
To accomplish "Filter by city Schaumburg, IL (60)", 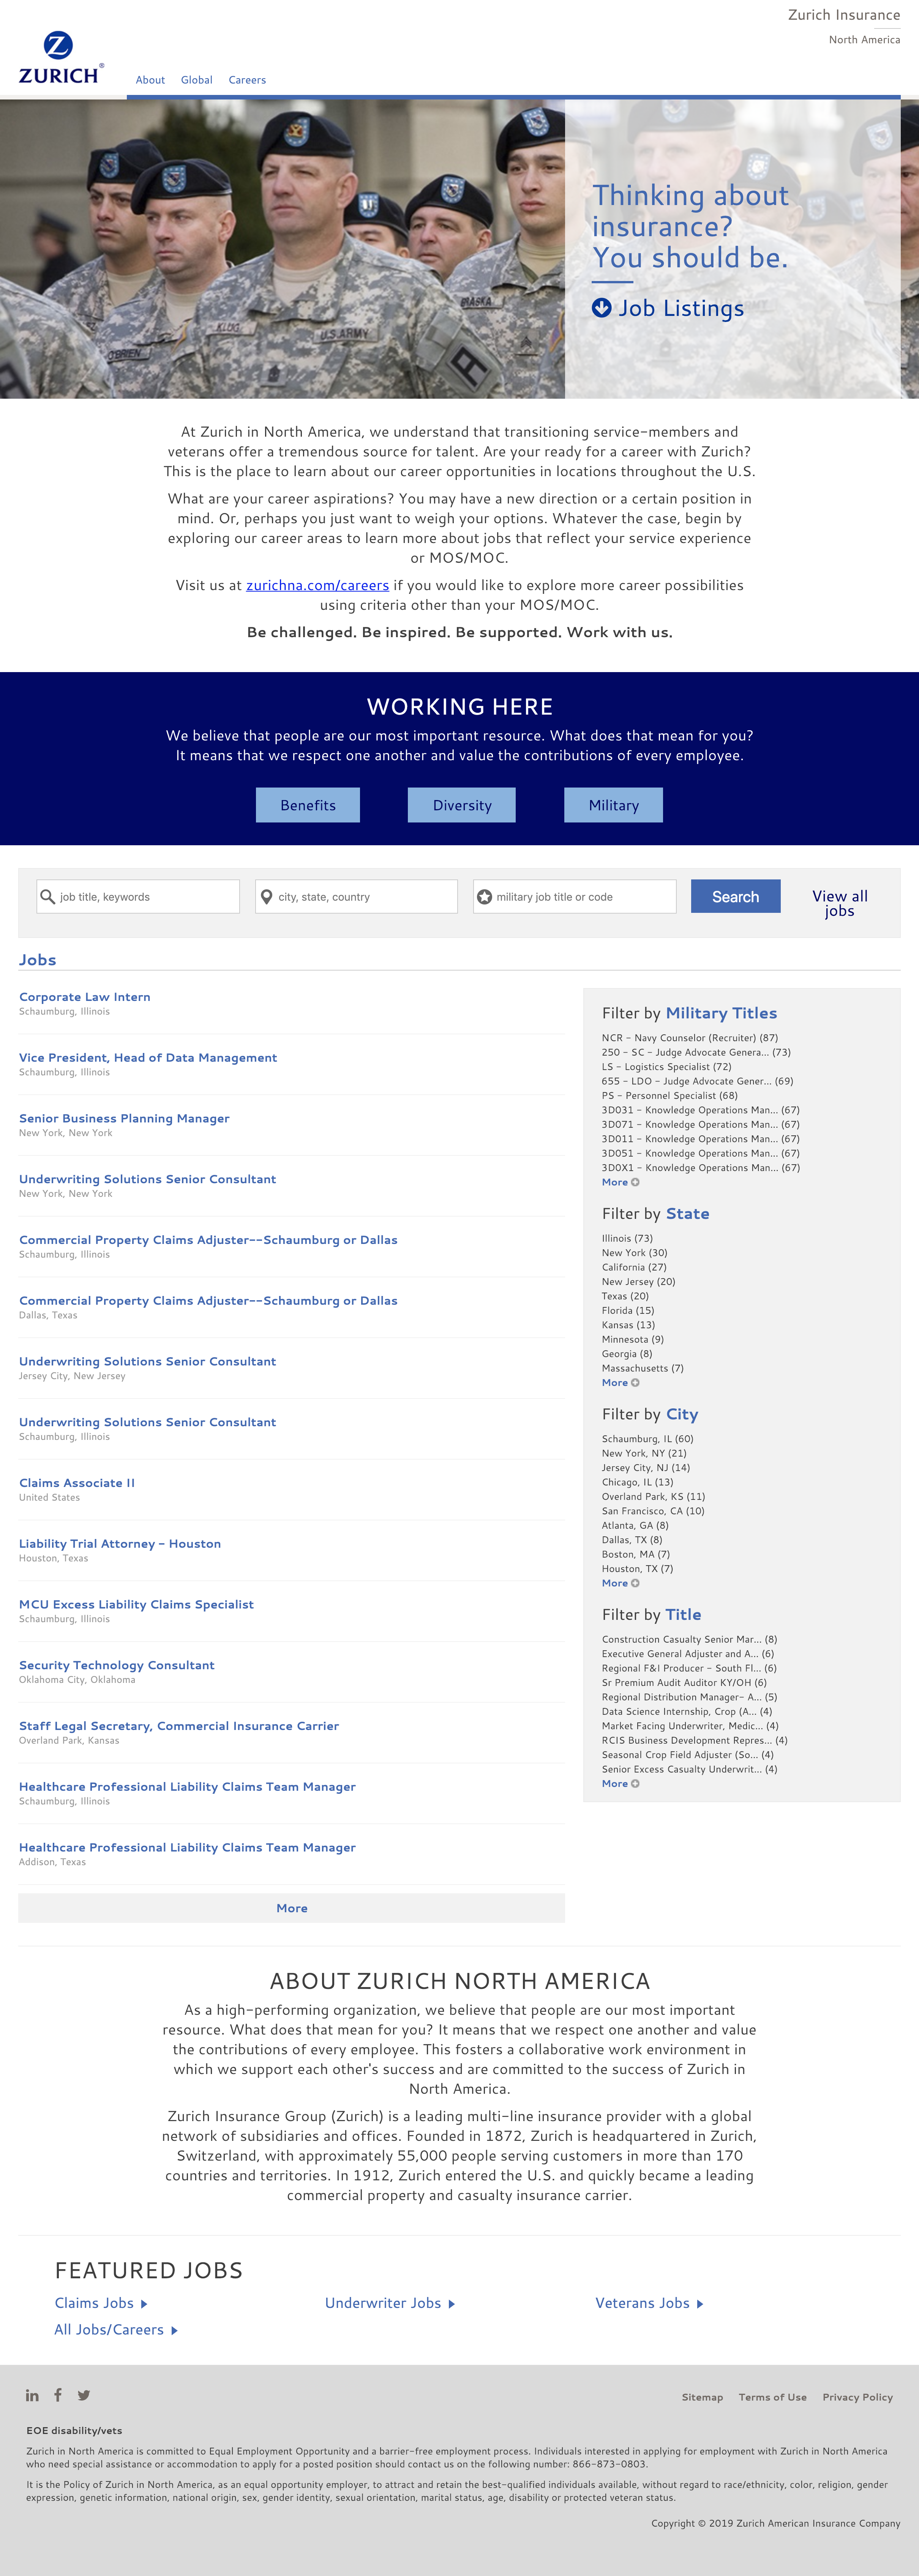I will click(648, 1439).
